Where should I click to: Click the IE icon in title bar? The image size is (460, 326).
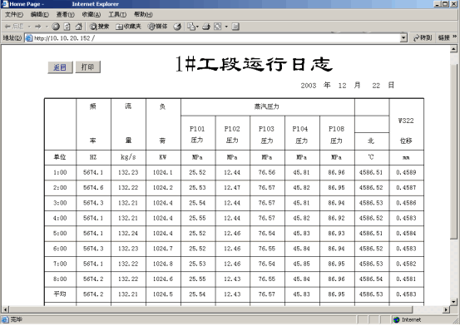5,4
